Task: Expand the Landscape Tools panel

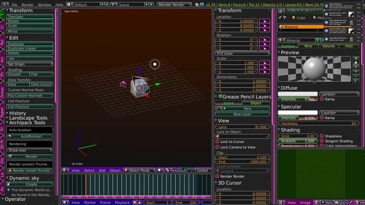Action: pos(28,118)
